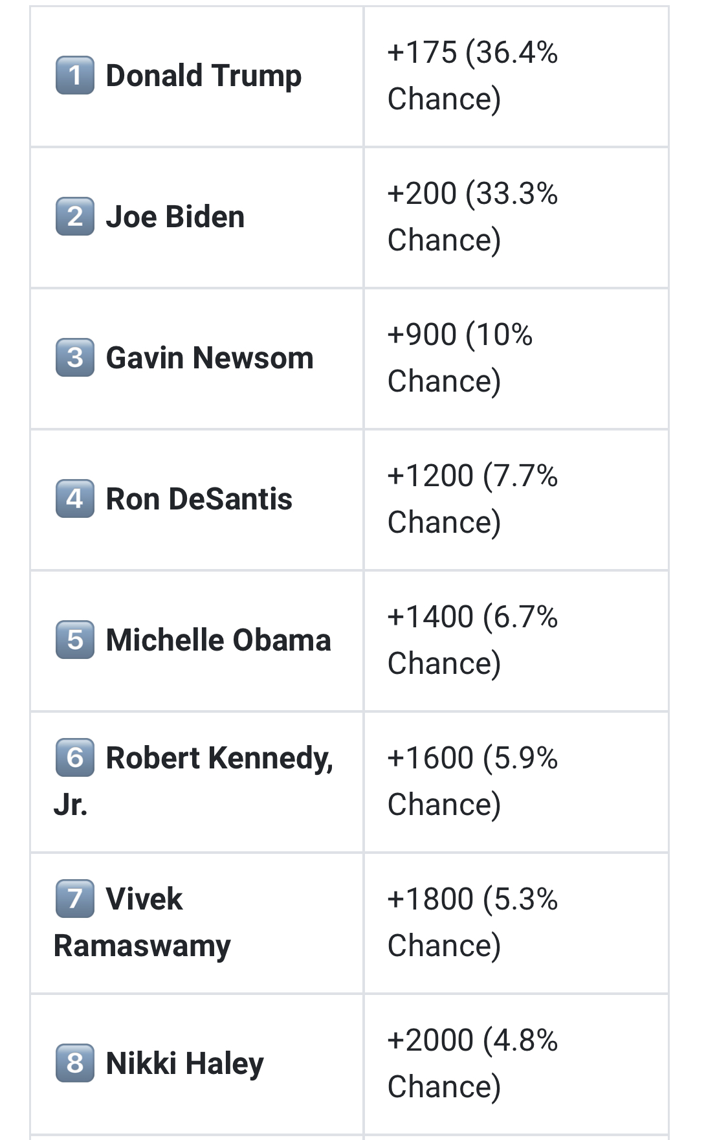Click the number 8 rank badge
Image resolution: width=728 pixels, height=1140 pixels.
75,1063
